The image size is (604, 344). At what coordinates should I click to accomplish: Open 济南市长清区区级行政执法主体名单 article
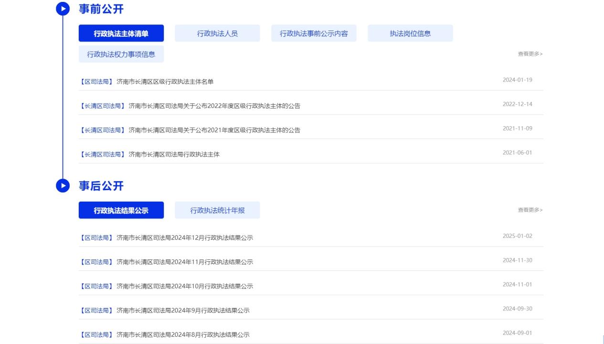point(165,82)
